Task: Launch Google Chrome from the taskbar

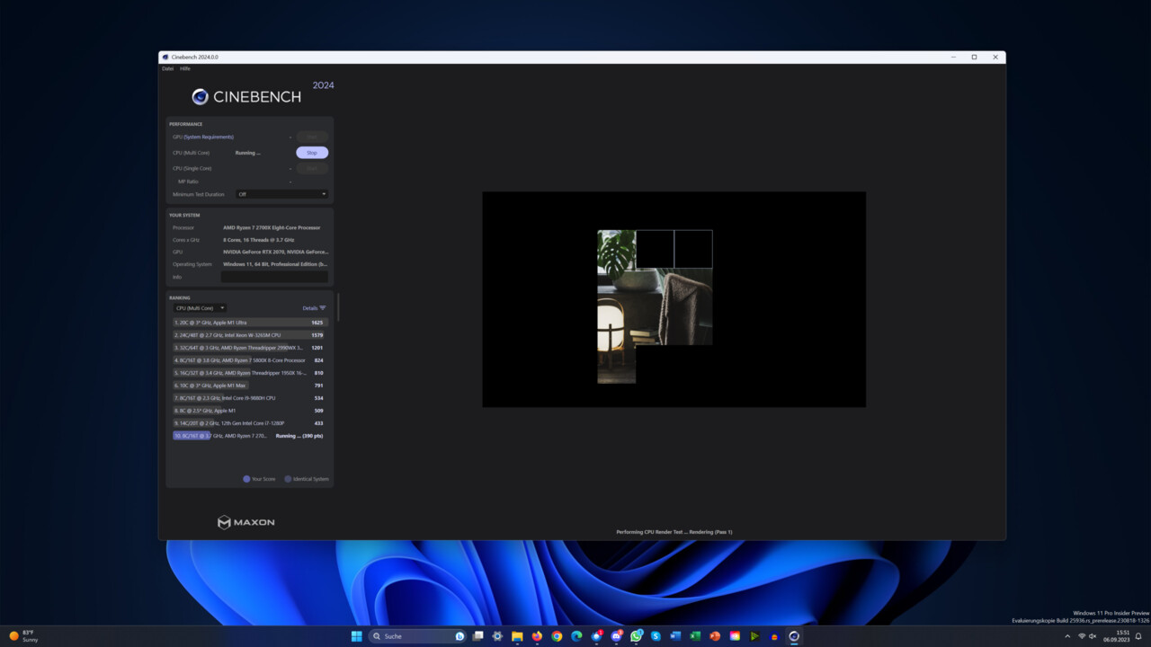Action: point(557,636)
